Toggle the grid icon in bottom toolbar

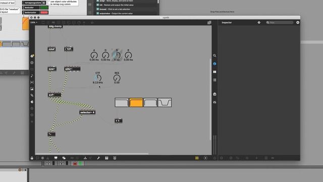[x=42, y=158]
